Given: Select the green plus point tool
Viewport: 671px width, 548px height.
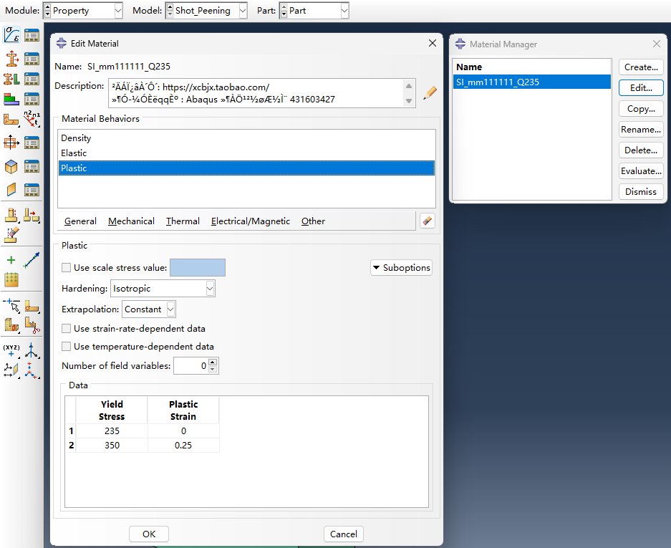Looking at the screenshot, I should 11,260.
